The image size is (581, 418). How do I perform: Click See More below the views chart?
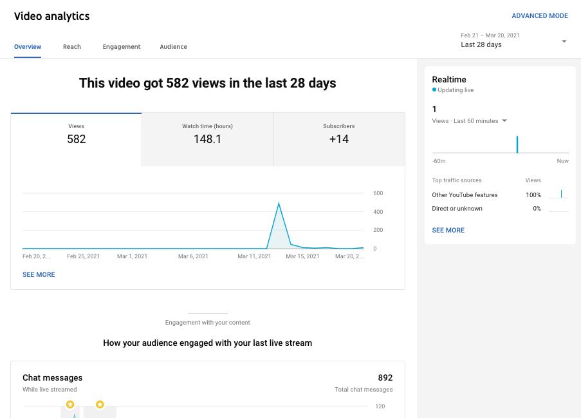tap(39, 274)
